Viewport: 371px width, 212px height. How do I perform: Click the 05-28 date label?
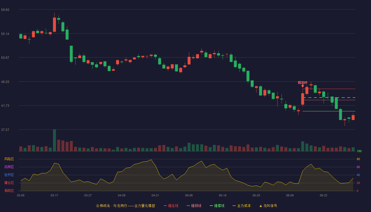[x=256, y=195]
